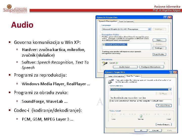The height and width of the screenshot is (137, 182).
Task: Open the Language recognizer dropdown
Action: [x=150, y=29]
